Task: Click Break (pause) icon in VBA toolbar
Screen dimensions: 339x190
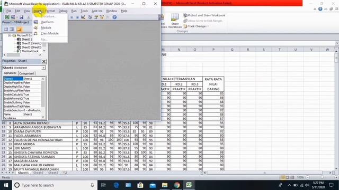Action: (x=72, y=17)
